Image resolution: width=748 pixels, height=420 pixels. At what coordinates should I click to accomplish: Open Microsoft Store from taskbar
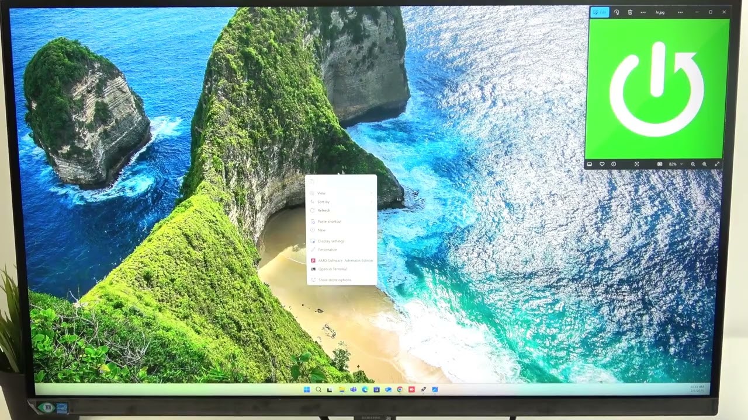376,390
